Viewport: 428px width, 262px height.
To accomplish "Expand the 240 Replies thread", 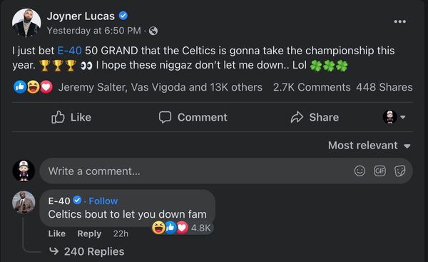I will [87, 251].
